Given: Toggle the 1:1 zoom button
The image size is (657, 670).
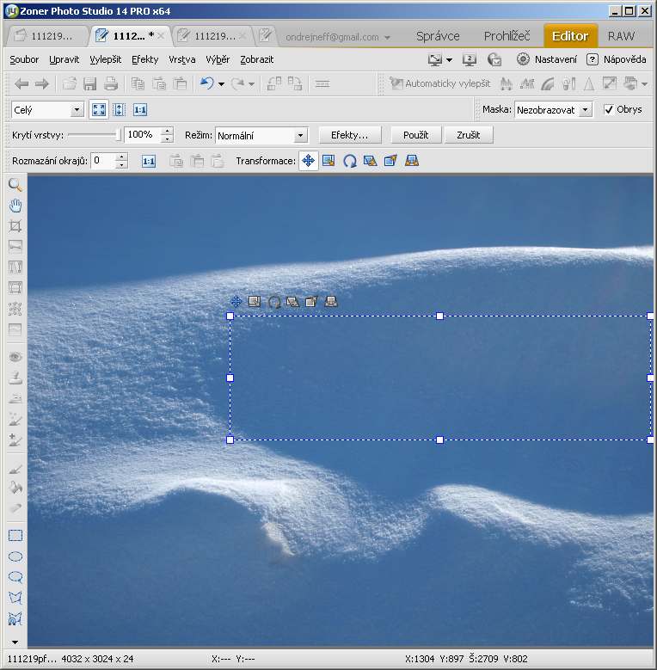Looking at the screenshot, I should pos(140,110).
